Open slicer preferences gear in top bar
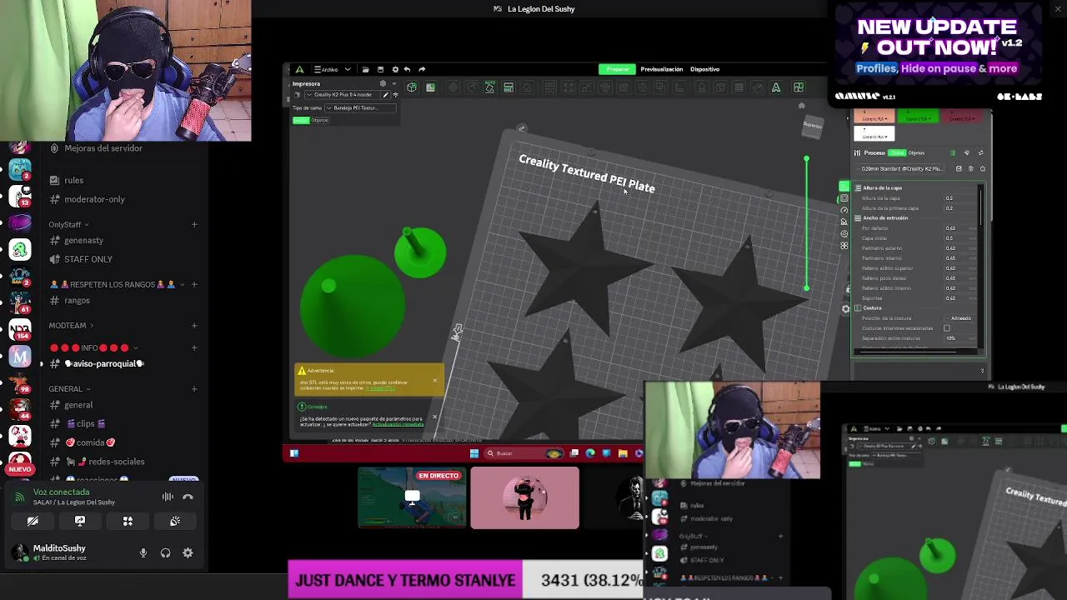Image resolution: width=1067 pixels, height=600 pixels. coord(395,69)
